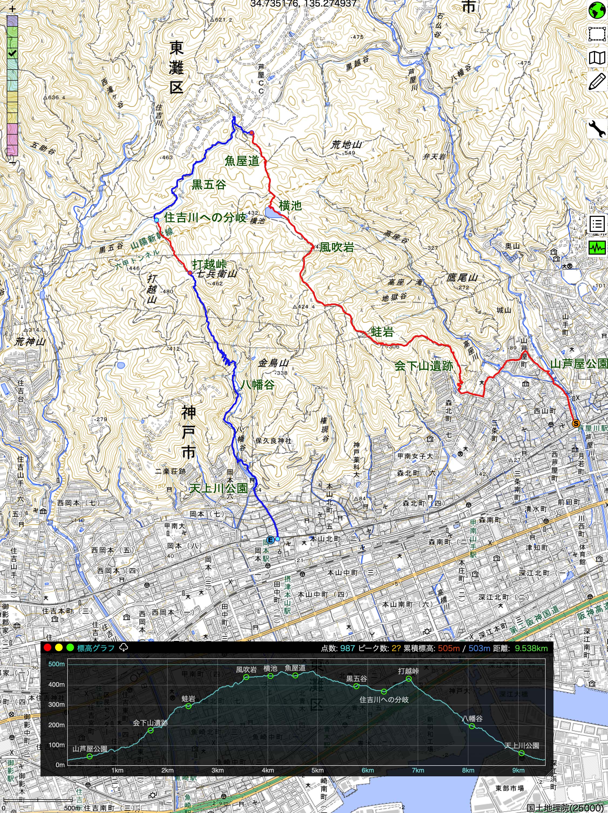608x813 pixels.
Task: Toggle the green elevation graph icon
Action: coord(597,248)
